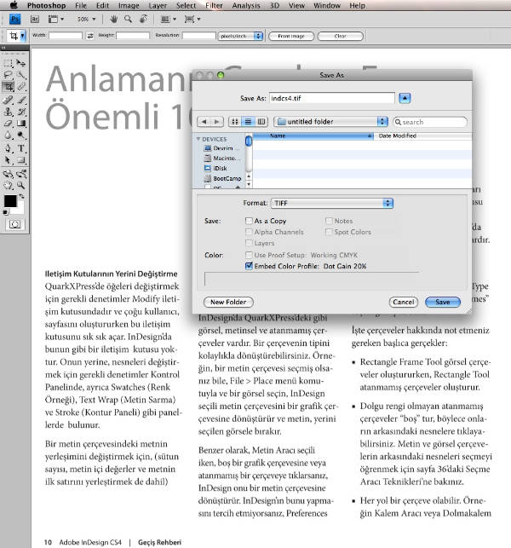The image size is (511, 548).
Task: Open the Image menu
Action: click(129, 6)
